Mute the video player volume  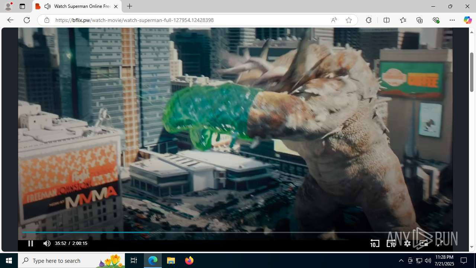coord(47,243)
